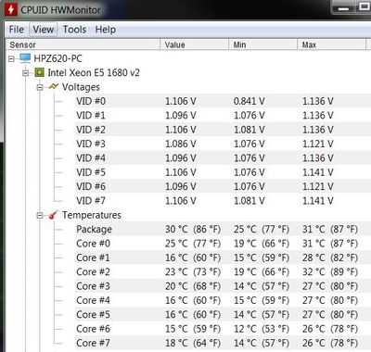The image size is (371, 352).
Task: Click the CPUID HWMonitor title bar text
Action: pyautogui.click(x=60, y=10)
